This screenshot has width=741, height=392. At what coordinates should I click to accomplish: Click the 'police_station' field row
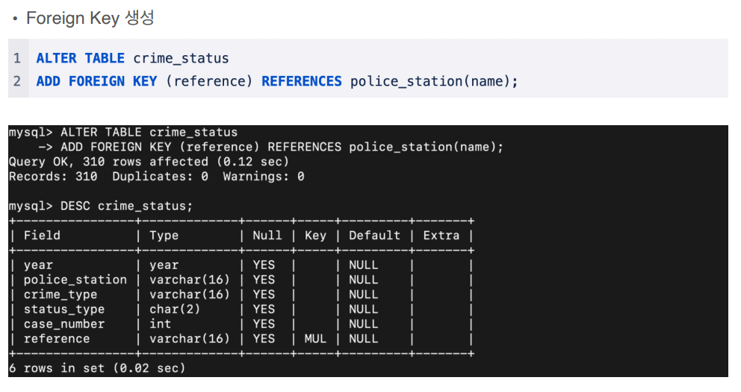[241, 279]
